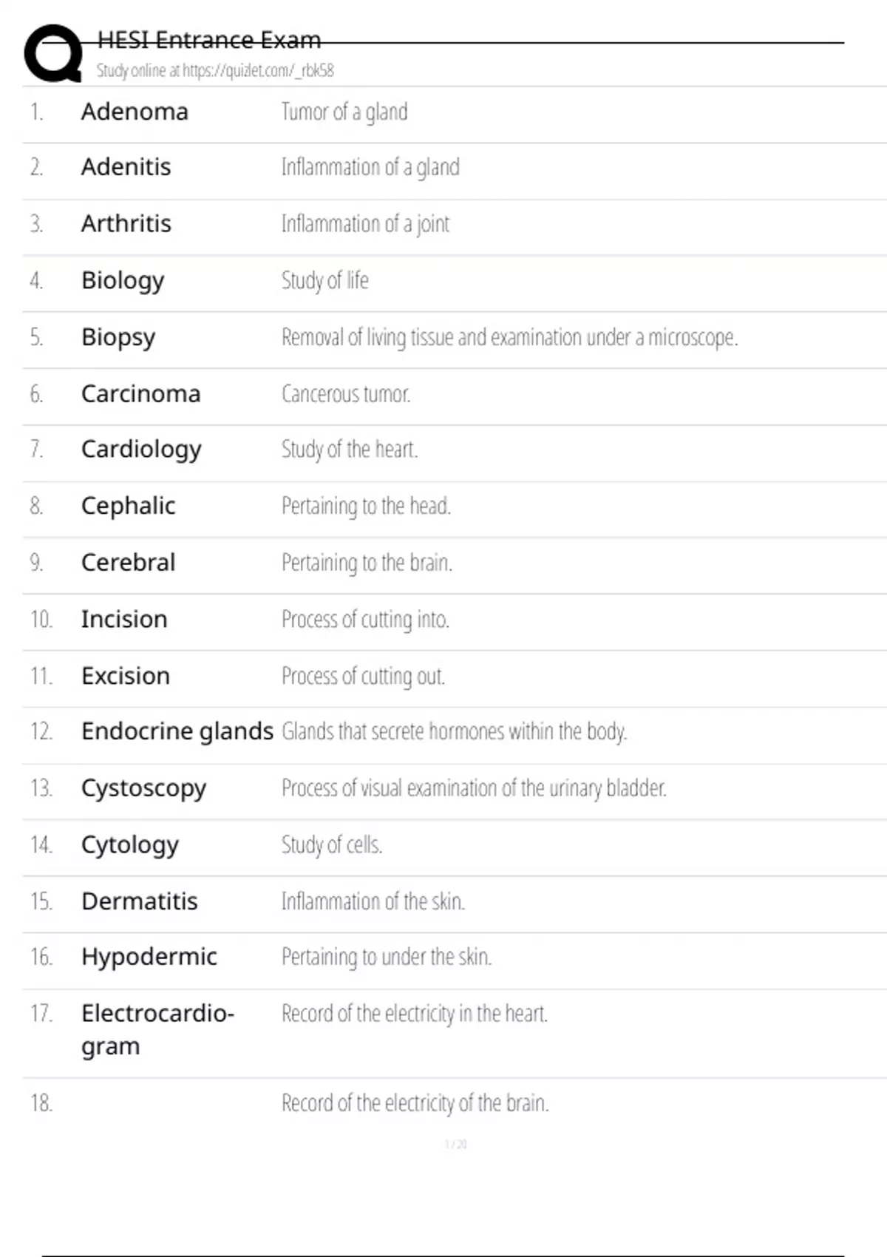Select the term Adenoma
This screenshot has width=887, height=1257.
click(x=135, y=112)
